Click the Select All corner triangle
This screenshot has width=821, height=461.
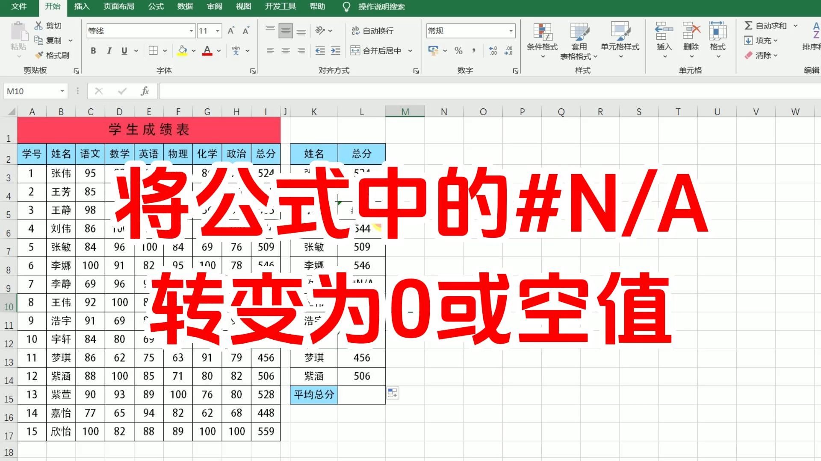(11, 112)
